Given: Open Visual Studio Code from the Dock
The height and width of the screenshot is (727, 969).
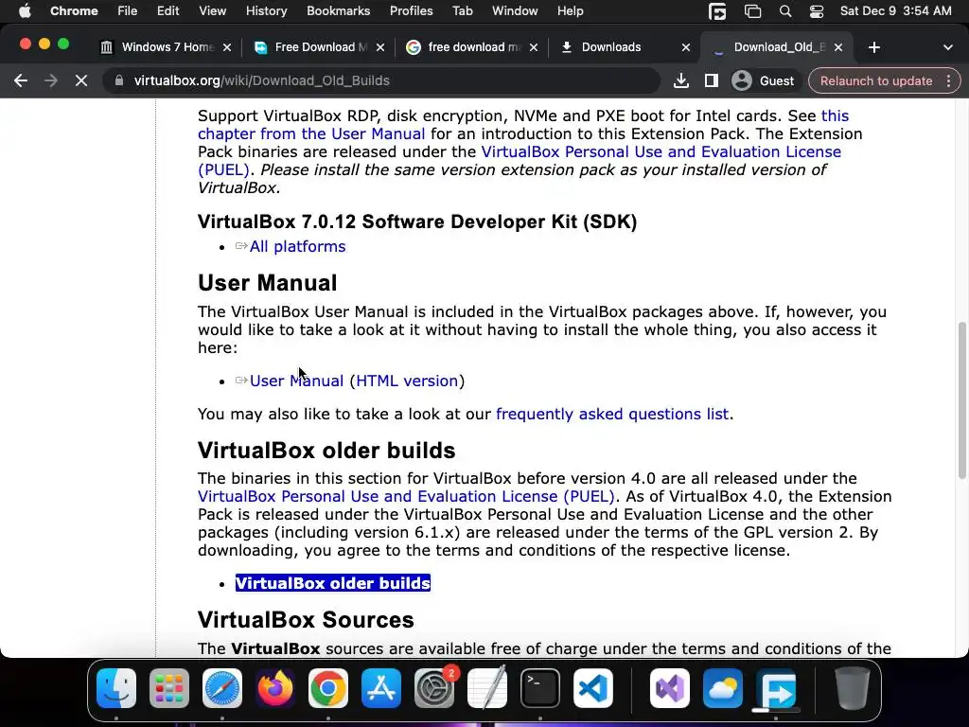Looking at the screenshot, I should pyautogui.click(x=593, y=688).
